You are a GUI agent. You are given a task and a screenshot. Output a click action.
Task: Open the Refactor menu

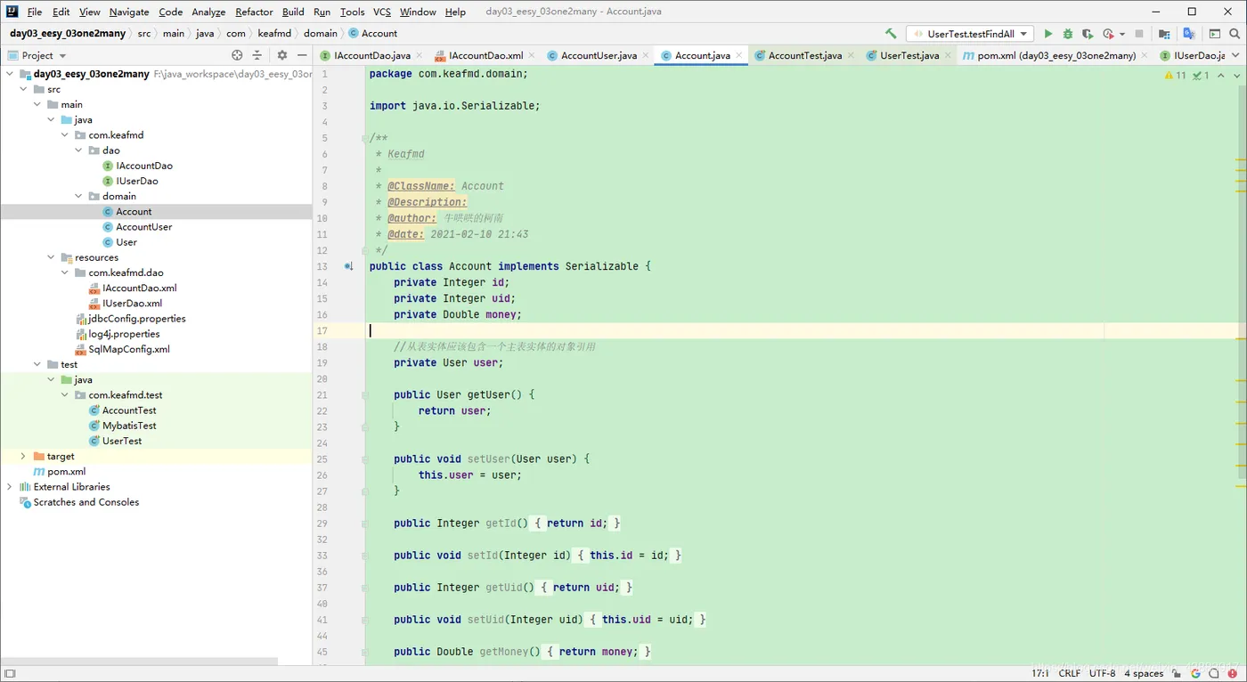pyautogui.click(x=254, y=12)
